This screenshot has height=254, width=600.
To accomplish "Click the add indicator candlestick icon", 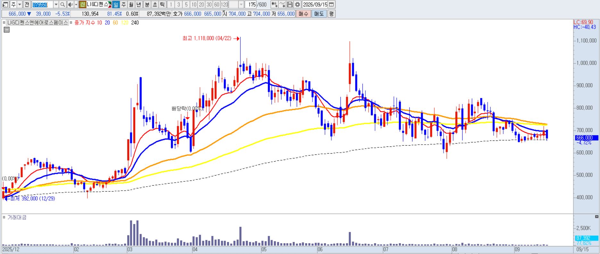I will tap(274, 4).
